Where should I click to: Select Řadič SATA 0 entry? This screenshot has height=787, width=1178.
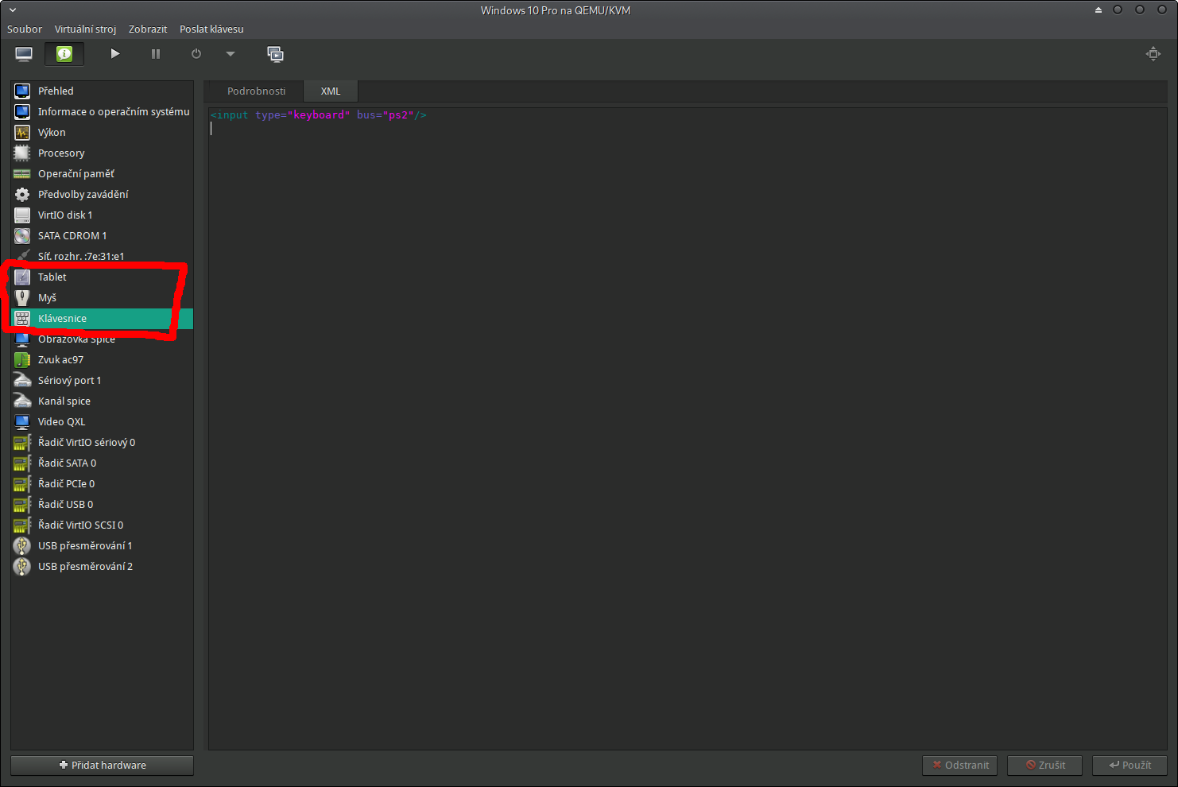tap(102, 463)
